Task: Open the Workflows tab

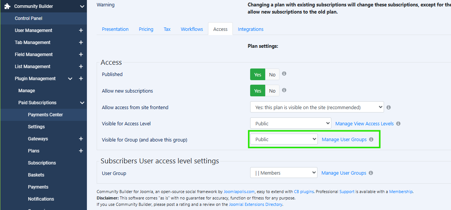Action: [x=192, y=29]
